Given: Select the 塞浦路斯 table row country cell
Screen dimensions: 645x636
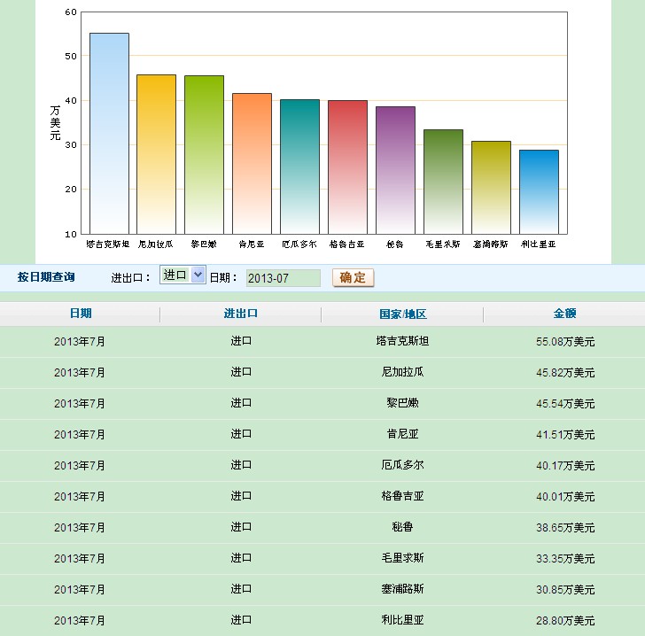Looking at the screenshot, I should [x=402, y=589].
